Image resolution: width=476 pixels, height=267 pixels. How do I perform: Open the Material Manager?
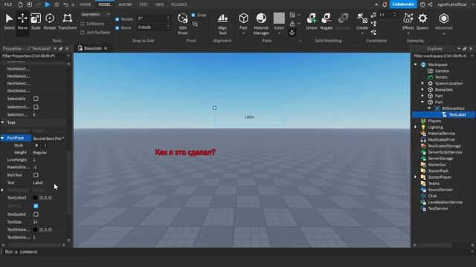coord(261,24)
